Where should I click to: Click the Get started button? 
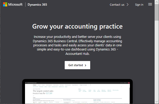pos(77,65)
